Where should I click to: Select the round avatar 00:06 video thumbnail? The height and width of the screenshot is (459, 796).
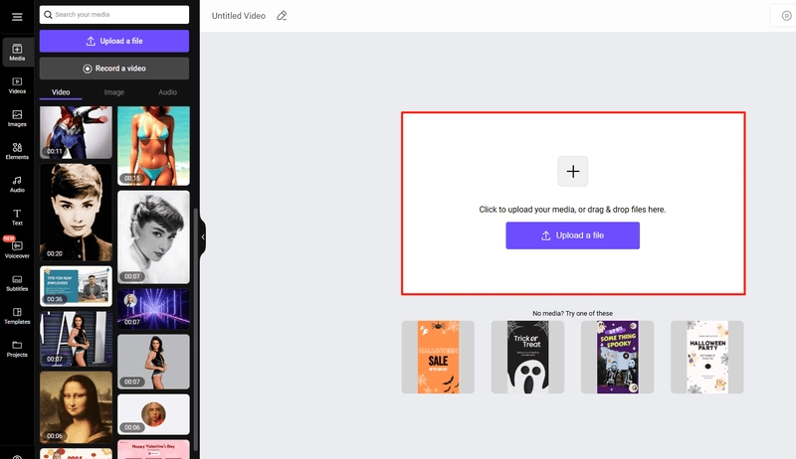154,414
